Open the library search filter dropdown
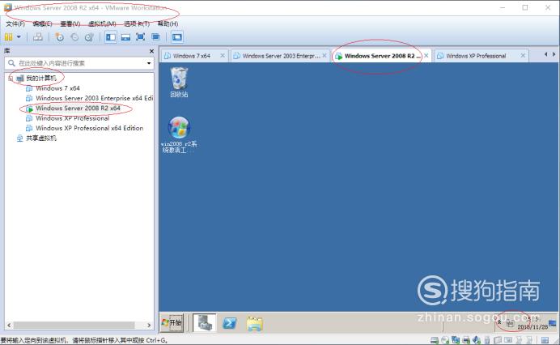The width and height of the screenshot is (560, 345). [x=149, y=63]
